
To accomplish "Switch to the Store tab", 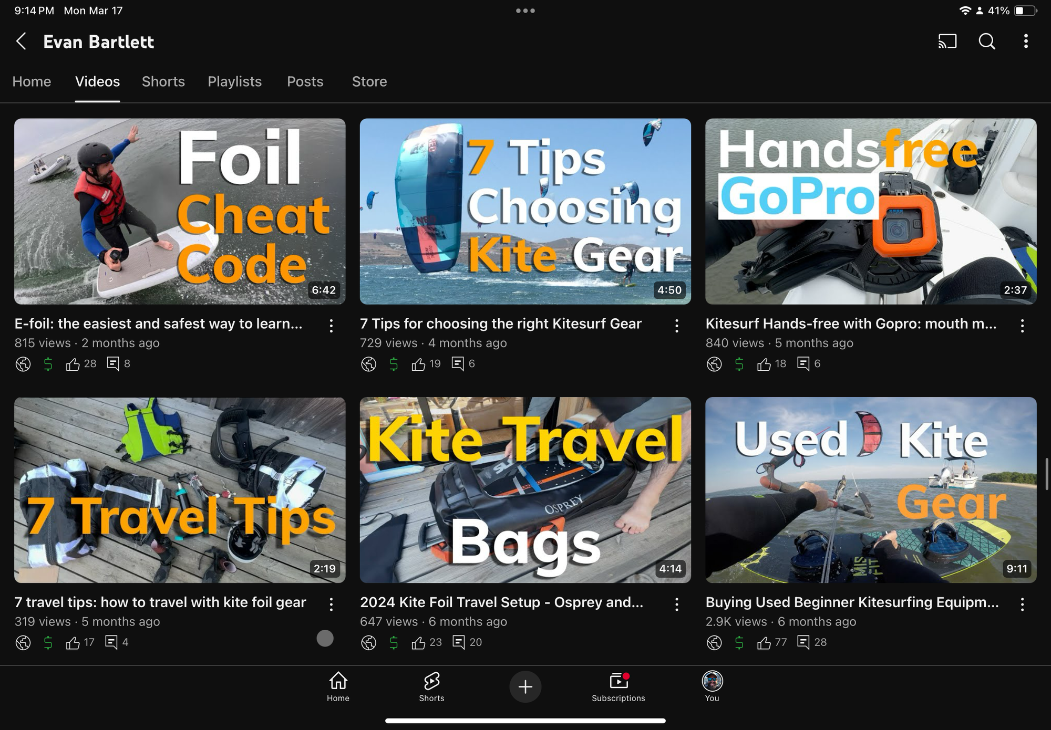I will 369,81.
